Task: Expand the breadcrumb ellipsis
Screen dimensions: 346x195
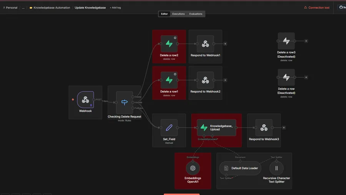Action: tap(23, 8)
